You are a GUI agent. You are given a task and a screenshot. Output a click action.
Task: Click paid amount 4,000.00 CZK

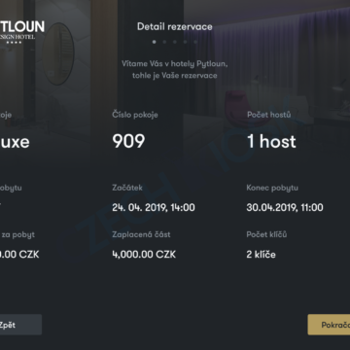pyautogui.click(x=144, y=255)
